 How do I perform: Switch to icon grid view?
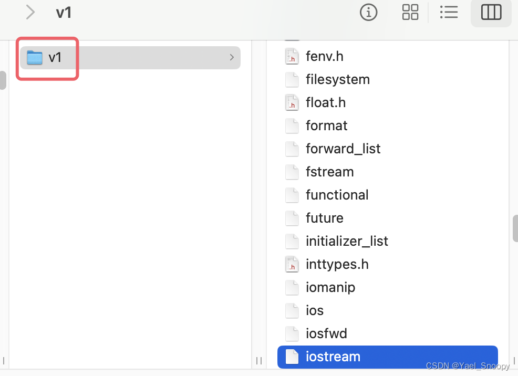(x=410, y=13)
